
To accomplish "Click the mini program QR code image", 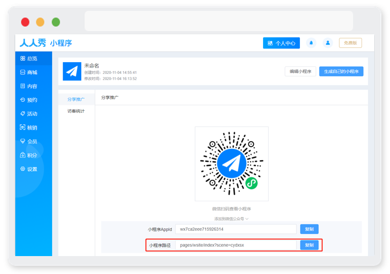I will click(232, 163).
